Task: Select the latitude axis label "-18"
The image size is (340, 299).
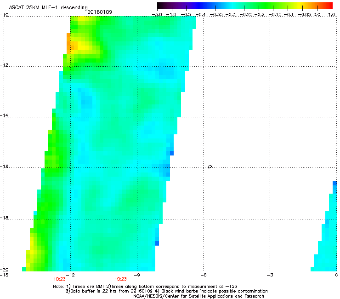Action: (4, 218)
